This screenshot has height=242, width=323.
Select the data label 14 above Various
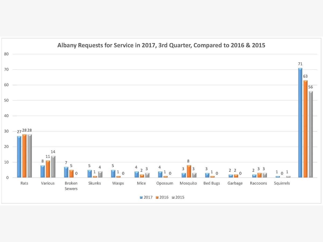[x=53, y=152]
